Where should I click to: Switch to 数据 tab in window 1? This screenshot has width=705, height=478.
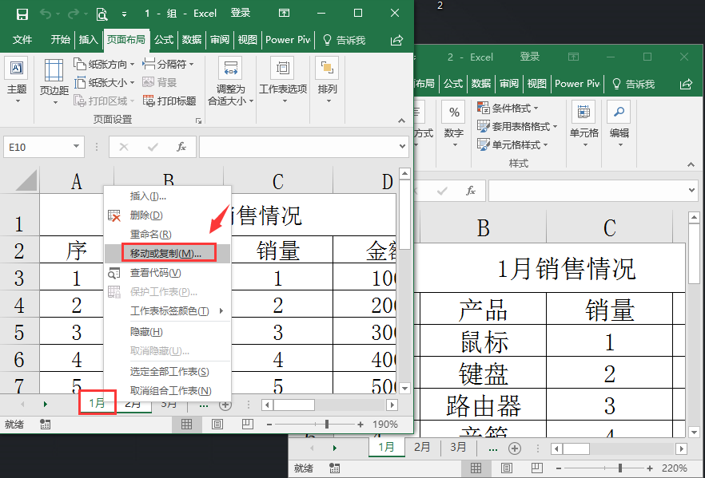192,40
